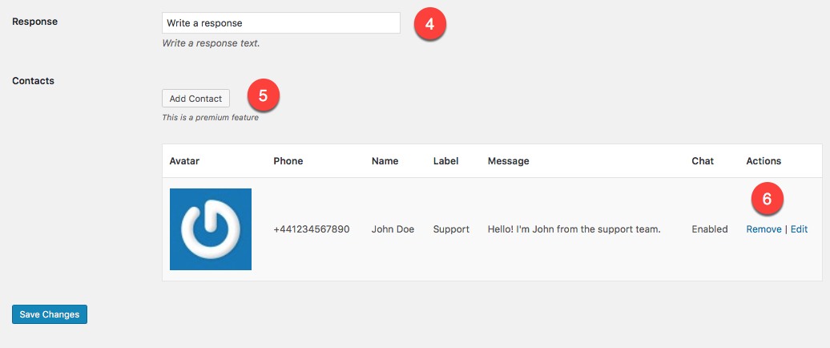The image size is (830, 348).
Task: Click the Support label in contact row
Action: point(451,229)
